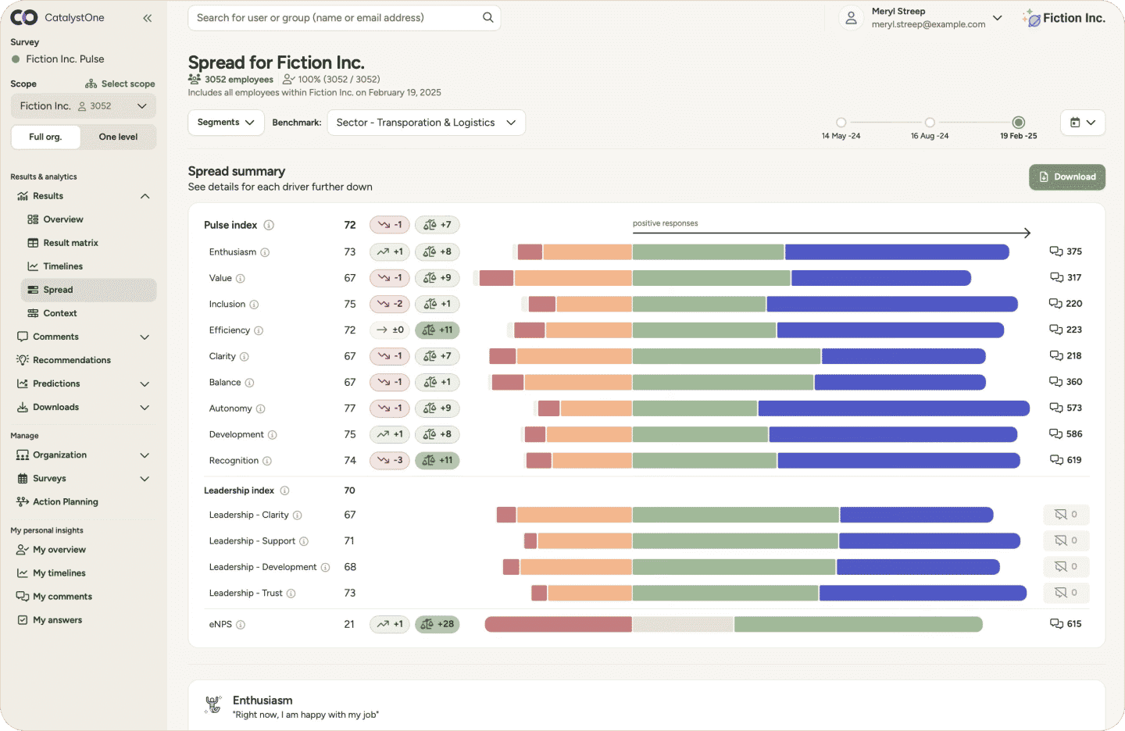Viewport: 1125px width, 731px height.
Task: Show info for Enthusiasm driver
Action: tap(265, 252)
